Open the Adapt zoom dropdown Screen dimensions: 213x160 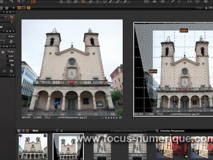pyautogui.click(x=199, y=8)
